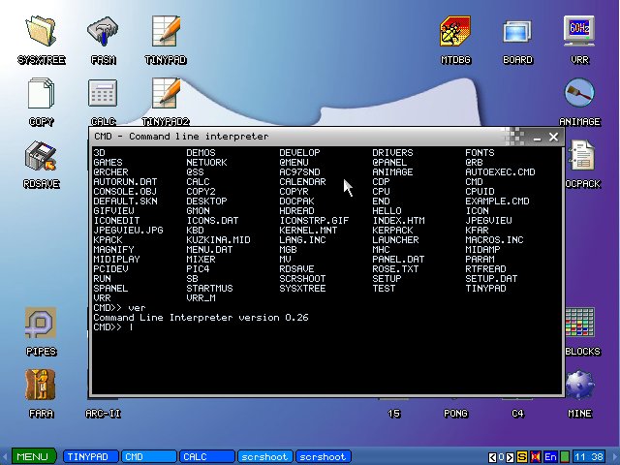Switch to CALC in the taskbar

coord(206,456)
